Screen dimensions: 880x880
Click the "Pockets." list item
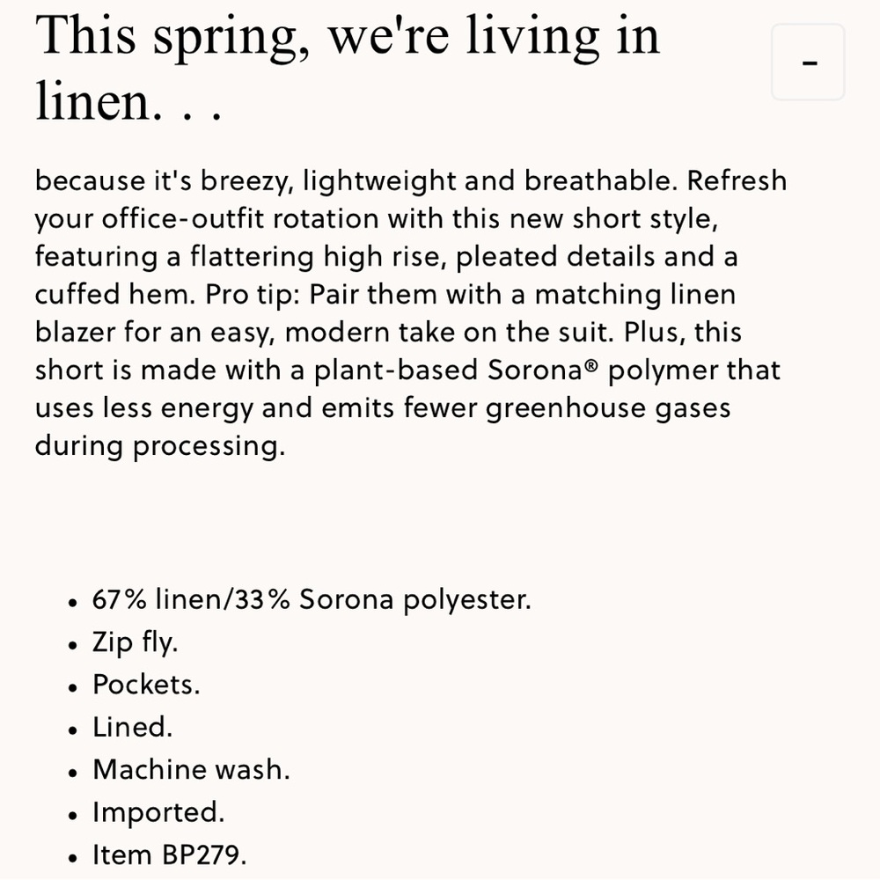[x=146, y=685]
